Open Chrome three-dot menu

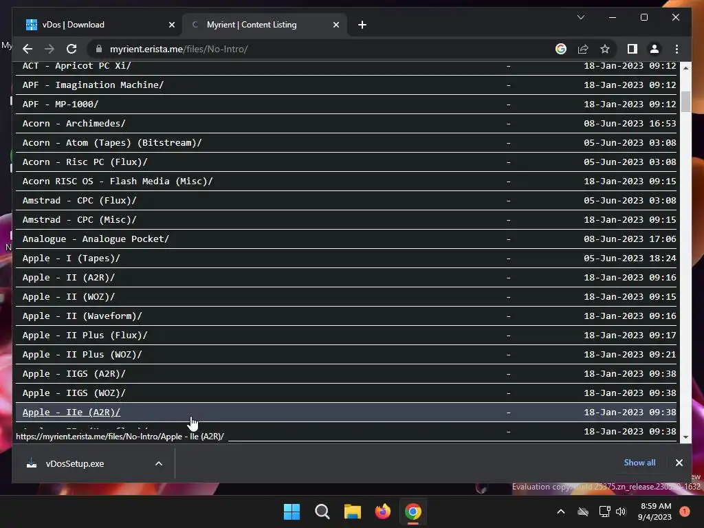(676, 49)
